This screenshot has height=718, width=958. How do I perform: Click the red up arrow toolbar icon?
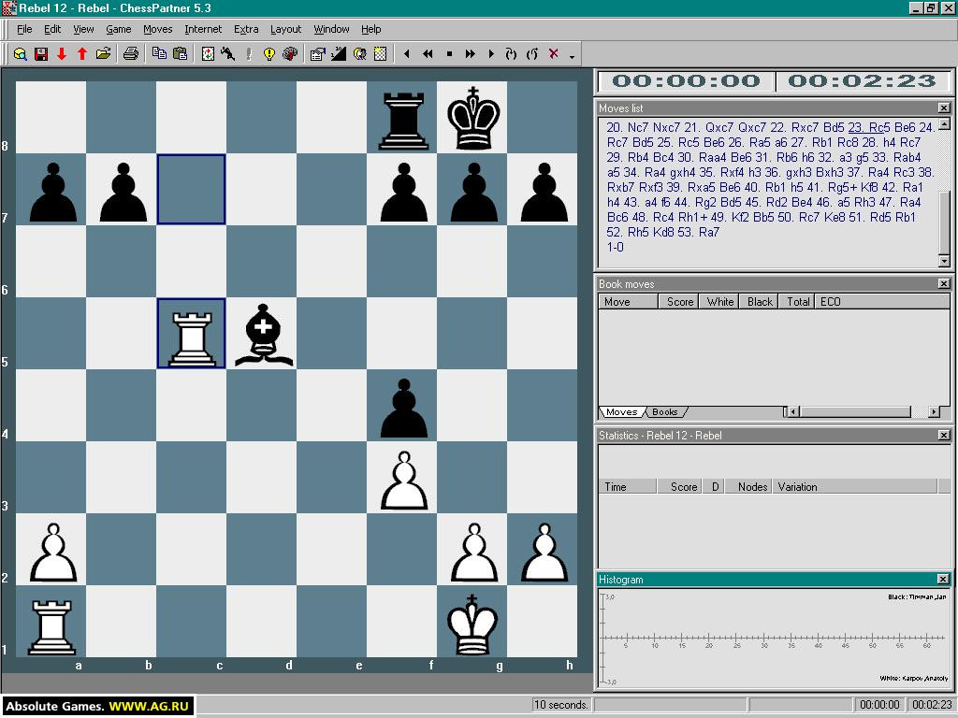[82, 53]
